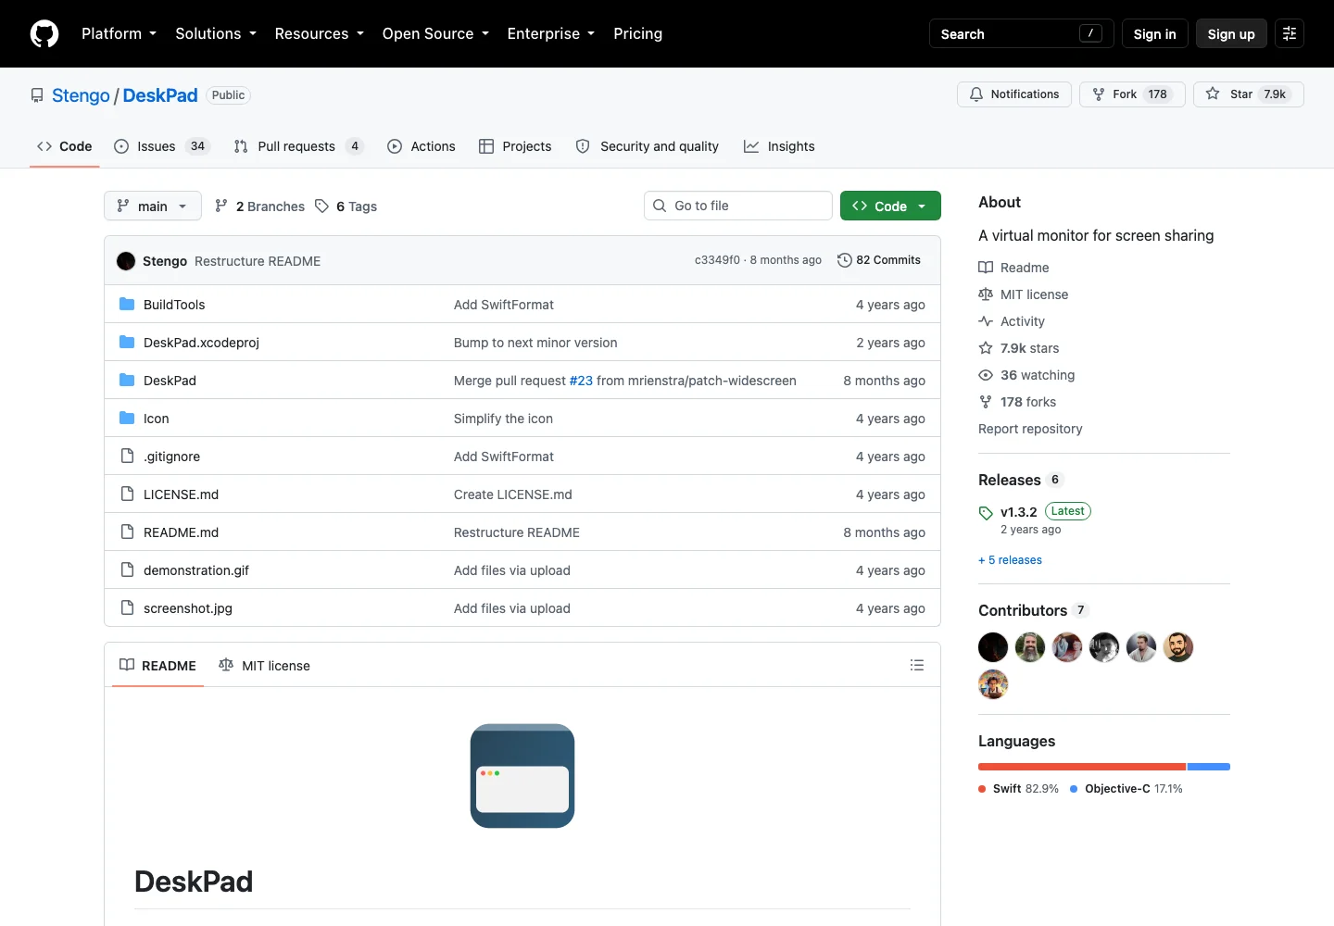Click the first contributor avatar
The image size is (1334, 926).
point(993,647)
